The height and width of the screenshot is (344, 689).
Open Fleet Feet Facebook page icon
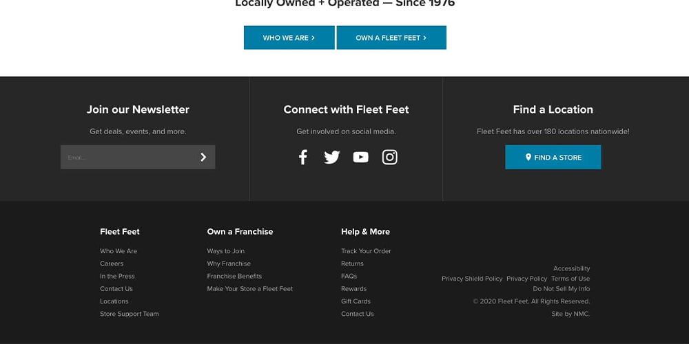[x=302, y=157]
